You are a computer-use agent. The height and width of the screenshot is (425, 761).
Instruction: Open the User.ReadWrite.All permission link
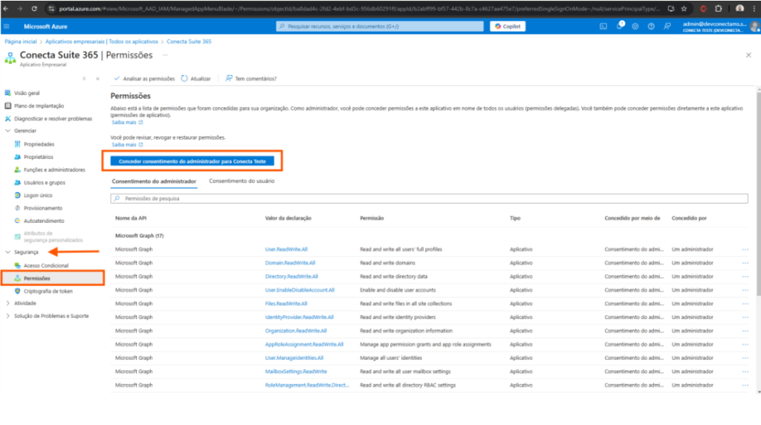pyautogui.click(x=286, y=250)
